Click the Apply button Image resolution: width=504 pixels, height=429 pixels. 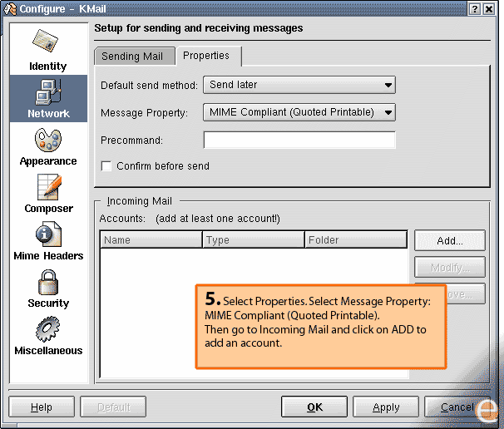coord(386,407)
